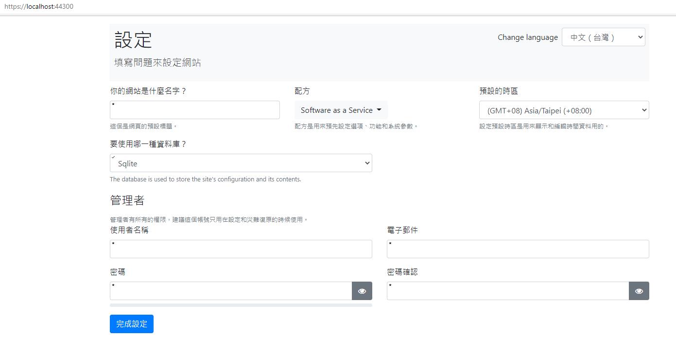Focus the 密碼 password field
The height and width of the screenshot is (339, 676).
(x=231, y=291)
